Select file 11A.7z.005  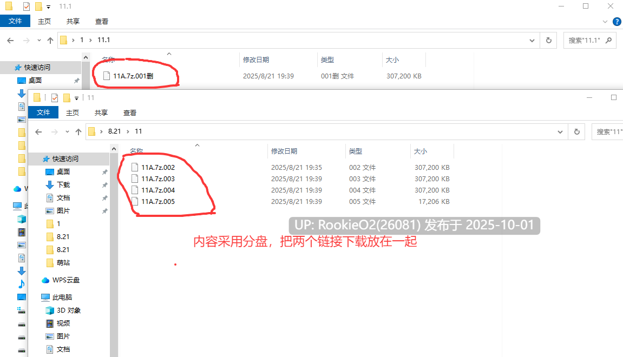click(158, 202)
